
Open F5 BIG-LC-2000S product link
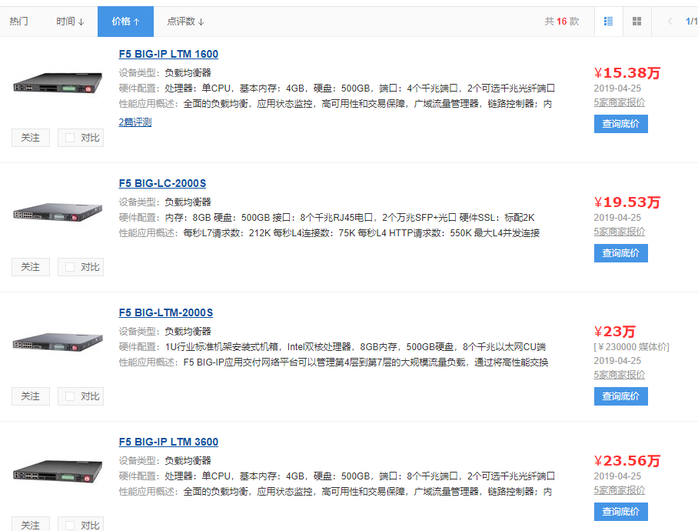point(162,183)
